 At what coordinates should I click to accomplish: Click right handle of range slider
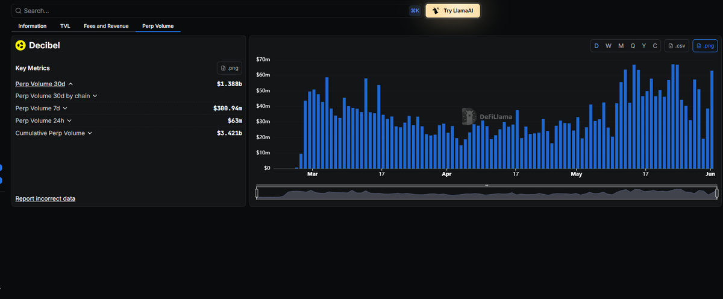pos(716,193)
